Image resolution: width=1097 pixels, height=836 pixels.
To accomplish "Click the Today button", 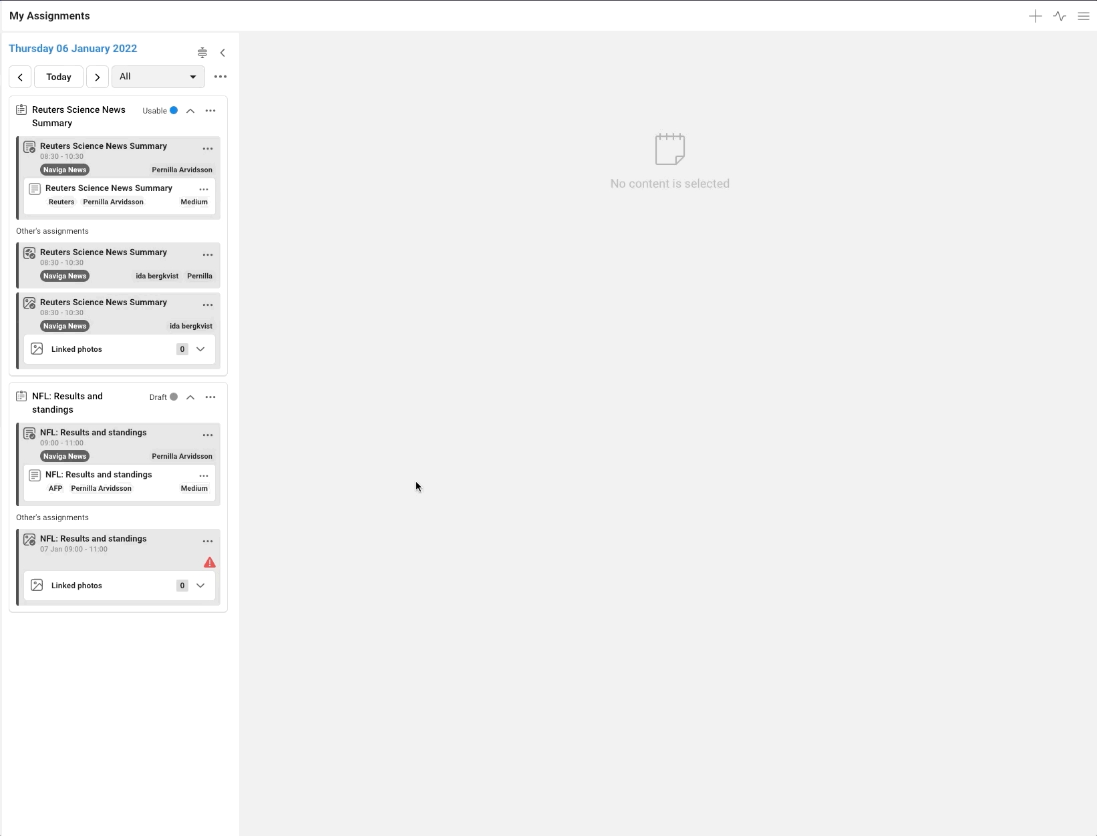I will (59, 77).
